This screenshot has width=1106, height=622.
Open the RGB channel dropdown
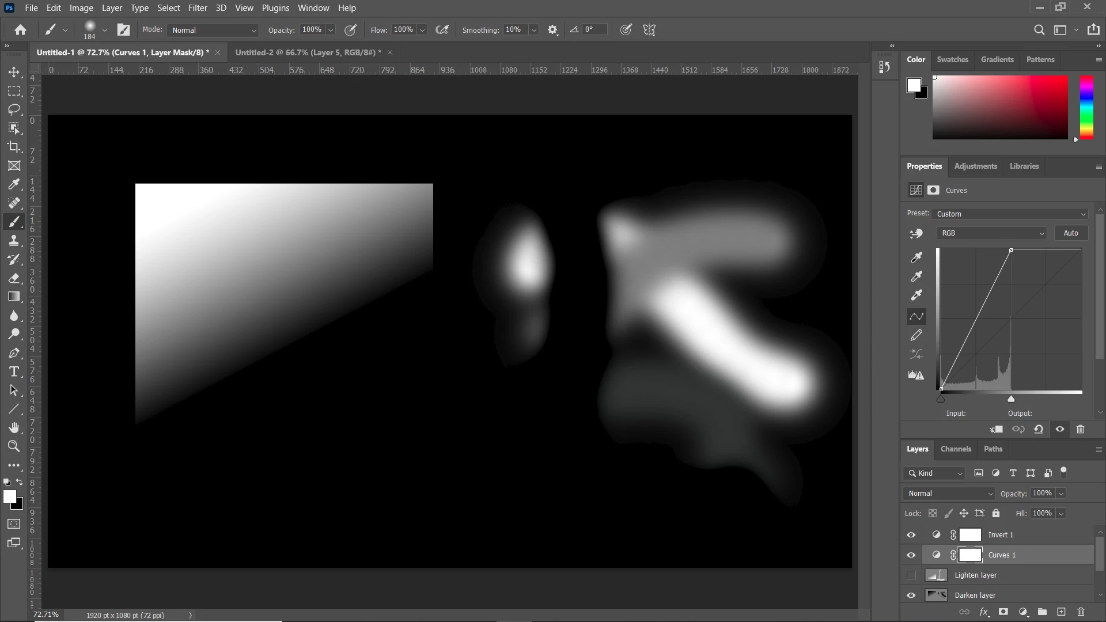(x=991, y=233)
